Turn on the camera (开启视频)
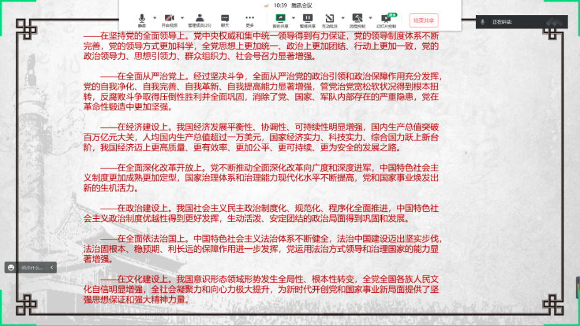The image size is (580, 326). [169, 19]
